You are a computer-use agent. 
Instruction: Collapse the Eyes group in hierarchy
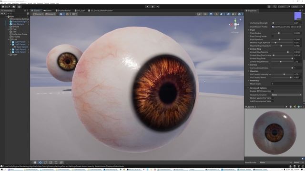point(9,39)
